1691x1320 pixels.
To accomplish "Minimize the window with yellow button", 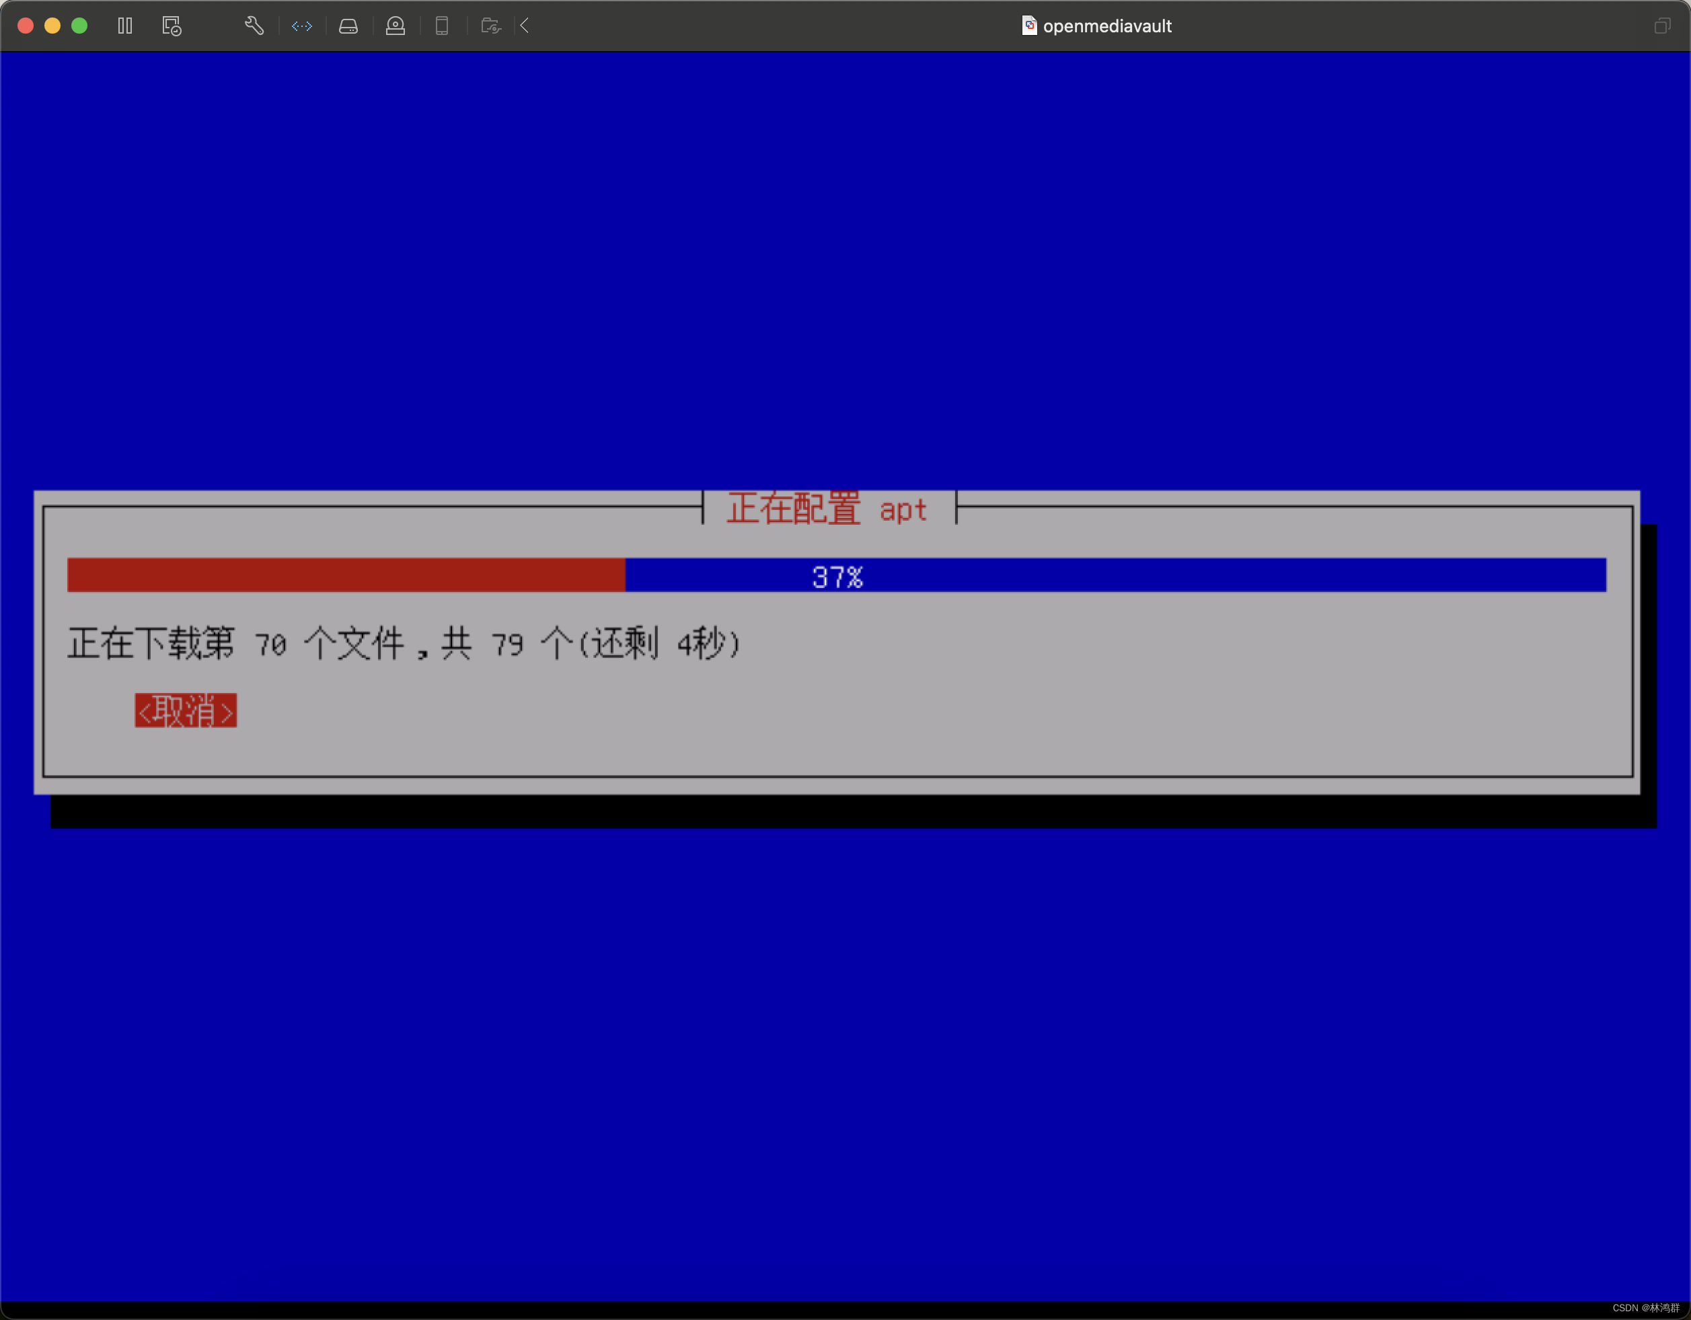I will [52, 26].
